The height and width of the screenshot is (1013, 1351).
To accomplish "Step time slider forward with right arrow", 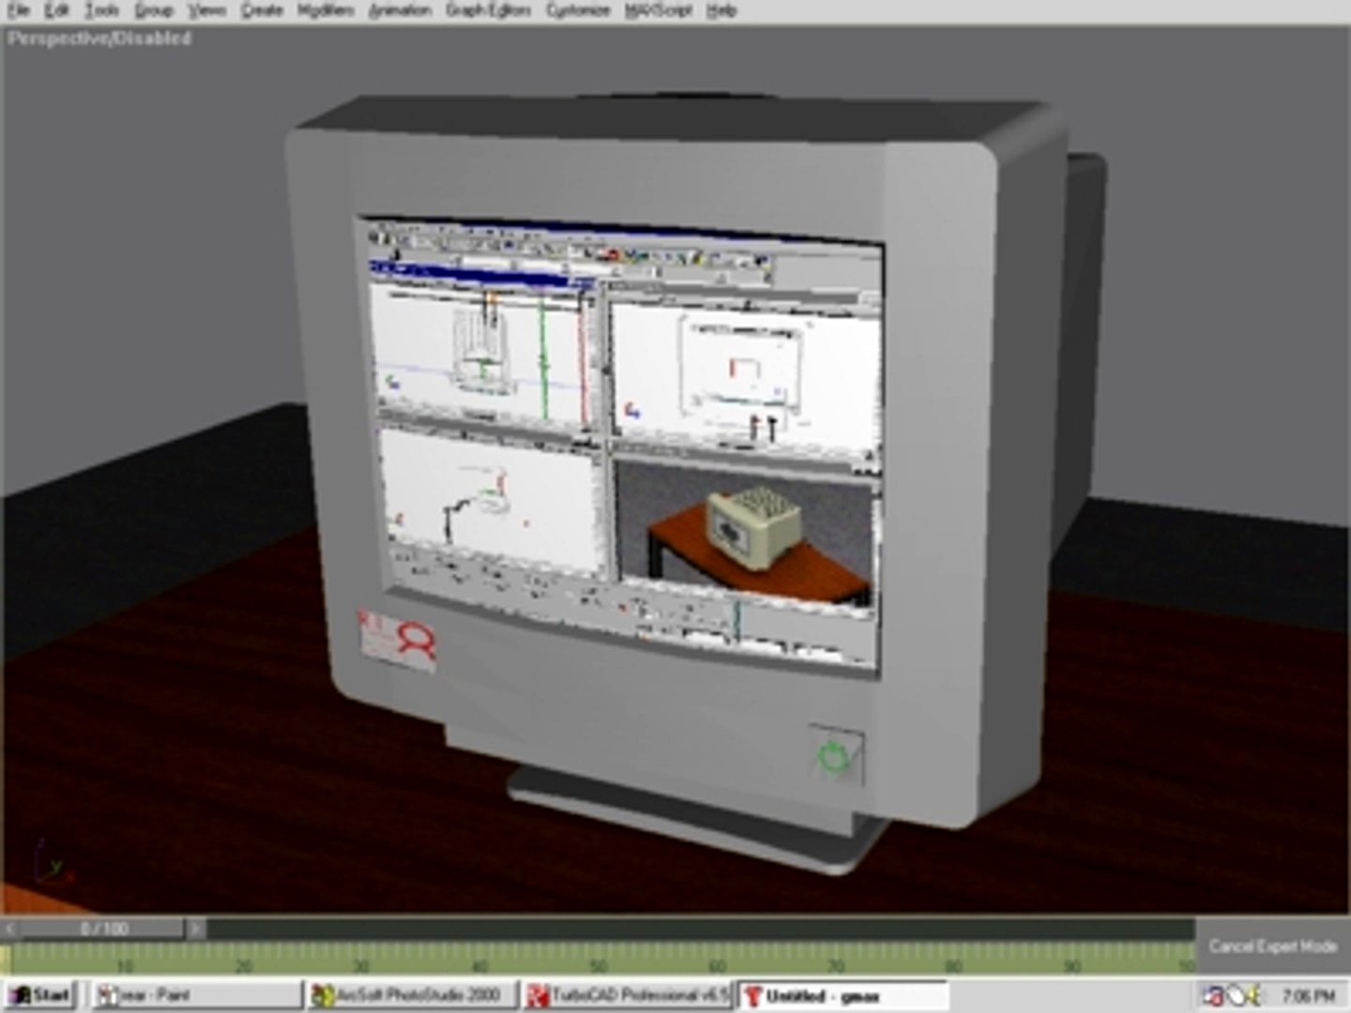I will [195, 929].
